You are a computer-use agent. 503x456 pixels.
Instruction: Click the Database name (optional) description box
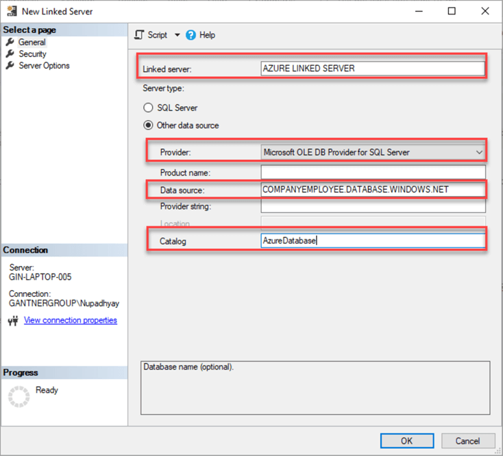coord(315,387)
